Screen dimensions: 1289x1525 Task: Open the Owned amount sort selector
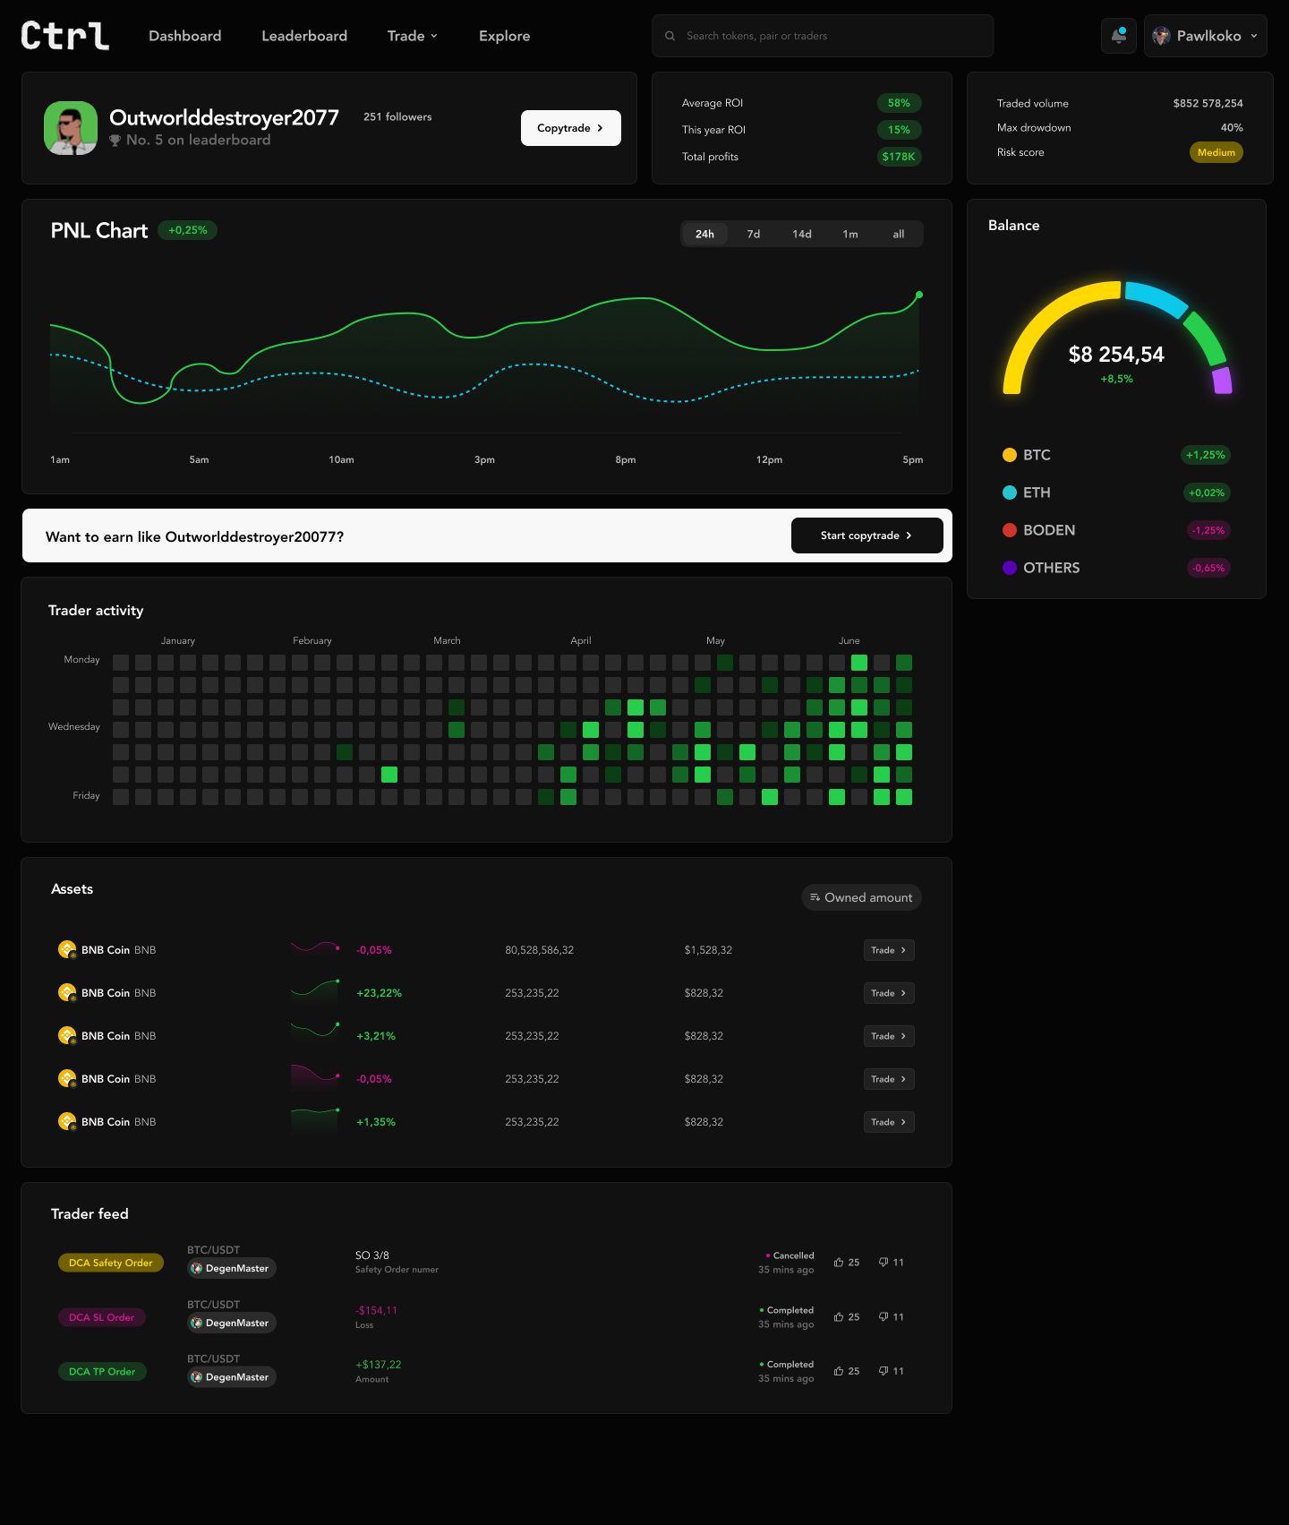click(x=861, y=897)
